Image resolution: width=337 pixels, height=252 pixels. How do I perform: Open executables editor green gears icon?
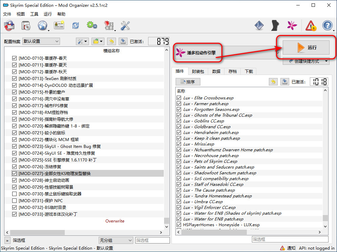92,25
